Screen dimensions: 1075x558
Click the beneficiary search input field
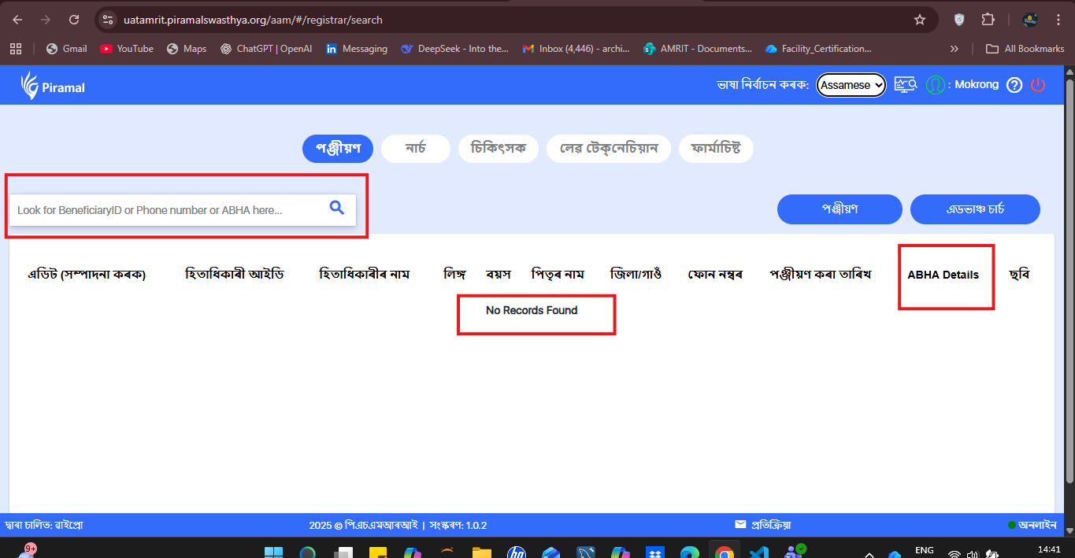coord(165,210)
